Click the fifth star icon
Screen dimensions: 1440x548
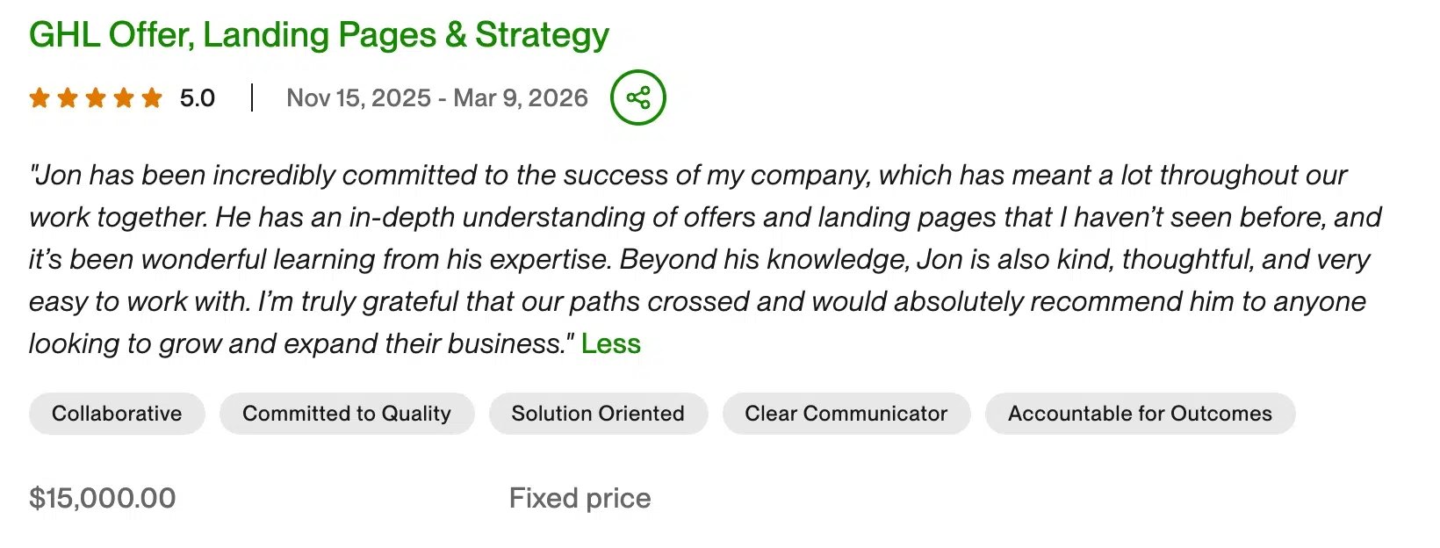(x=152, y=98)
